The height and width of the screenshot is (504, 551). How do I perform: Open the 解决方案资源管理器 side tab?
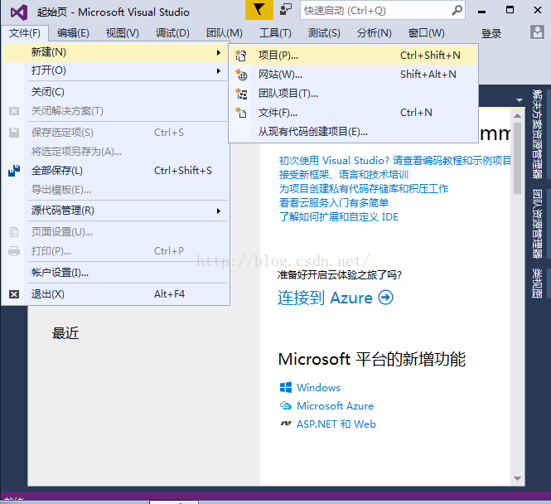pyautogui.click(x=537, y=134)
